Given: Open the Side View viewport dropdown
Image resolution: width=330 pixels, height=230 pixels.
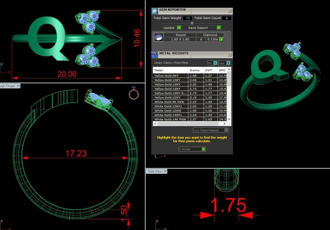Looking at the screenshot, I should (165, 171).
